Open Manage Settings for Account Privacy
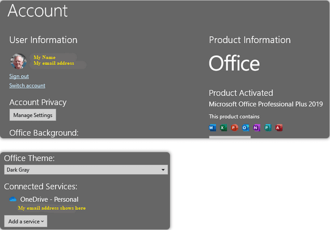330x230 pixels. 33,115
